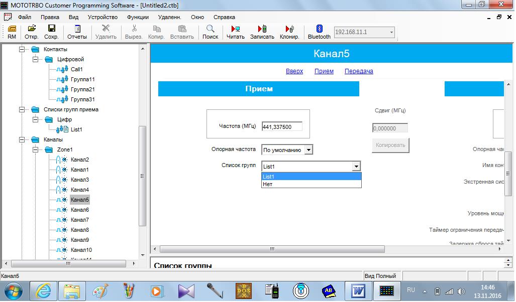Select Канал4 in the tree
Viewport: 516px width, 302px height.
coord(80,190)
